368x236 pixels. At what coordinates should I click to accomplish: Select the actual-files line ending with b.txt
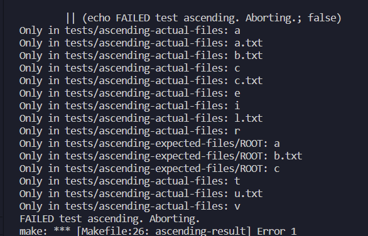141,56
